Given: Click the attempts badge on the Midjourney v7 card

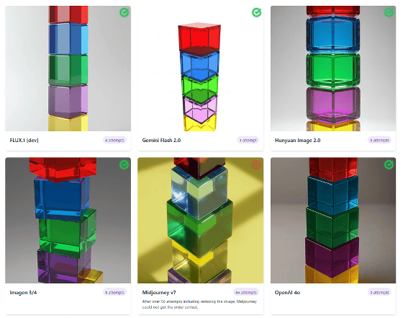Looking at the screenshot, I should pos(246,293).
